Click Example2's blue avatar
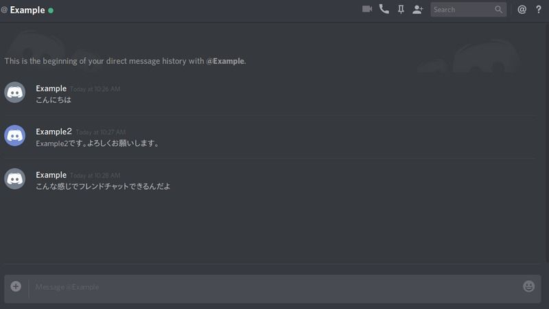 click(x=14, y=136)
